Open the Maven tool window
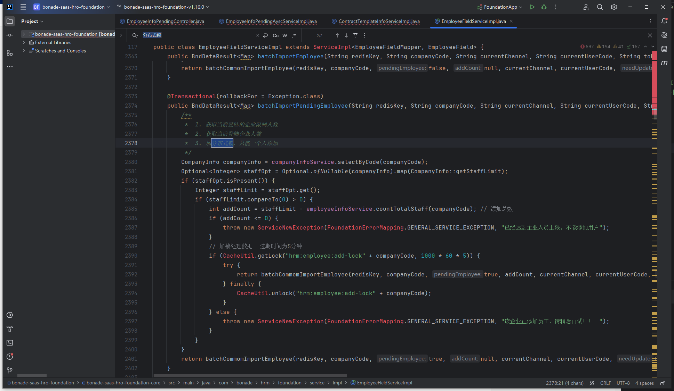 [664, 63]
